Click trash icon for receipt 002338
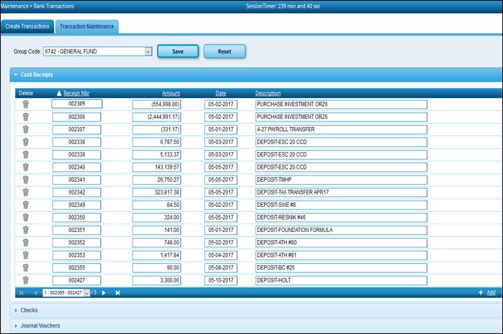 tap(26, 142)
